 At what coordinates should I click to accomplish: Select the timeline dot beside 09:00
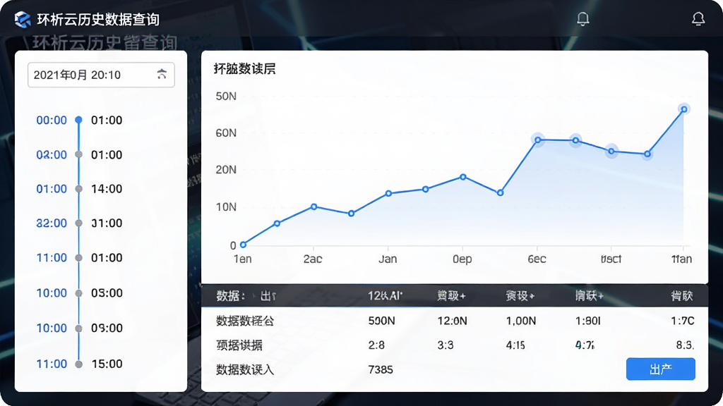click(79, 328)
